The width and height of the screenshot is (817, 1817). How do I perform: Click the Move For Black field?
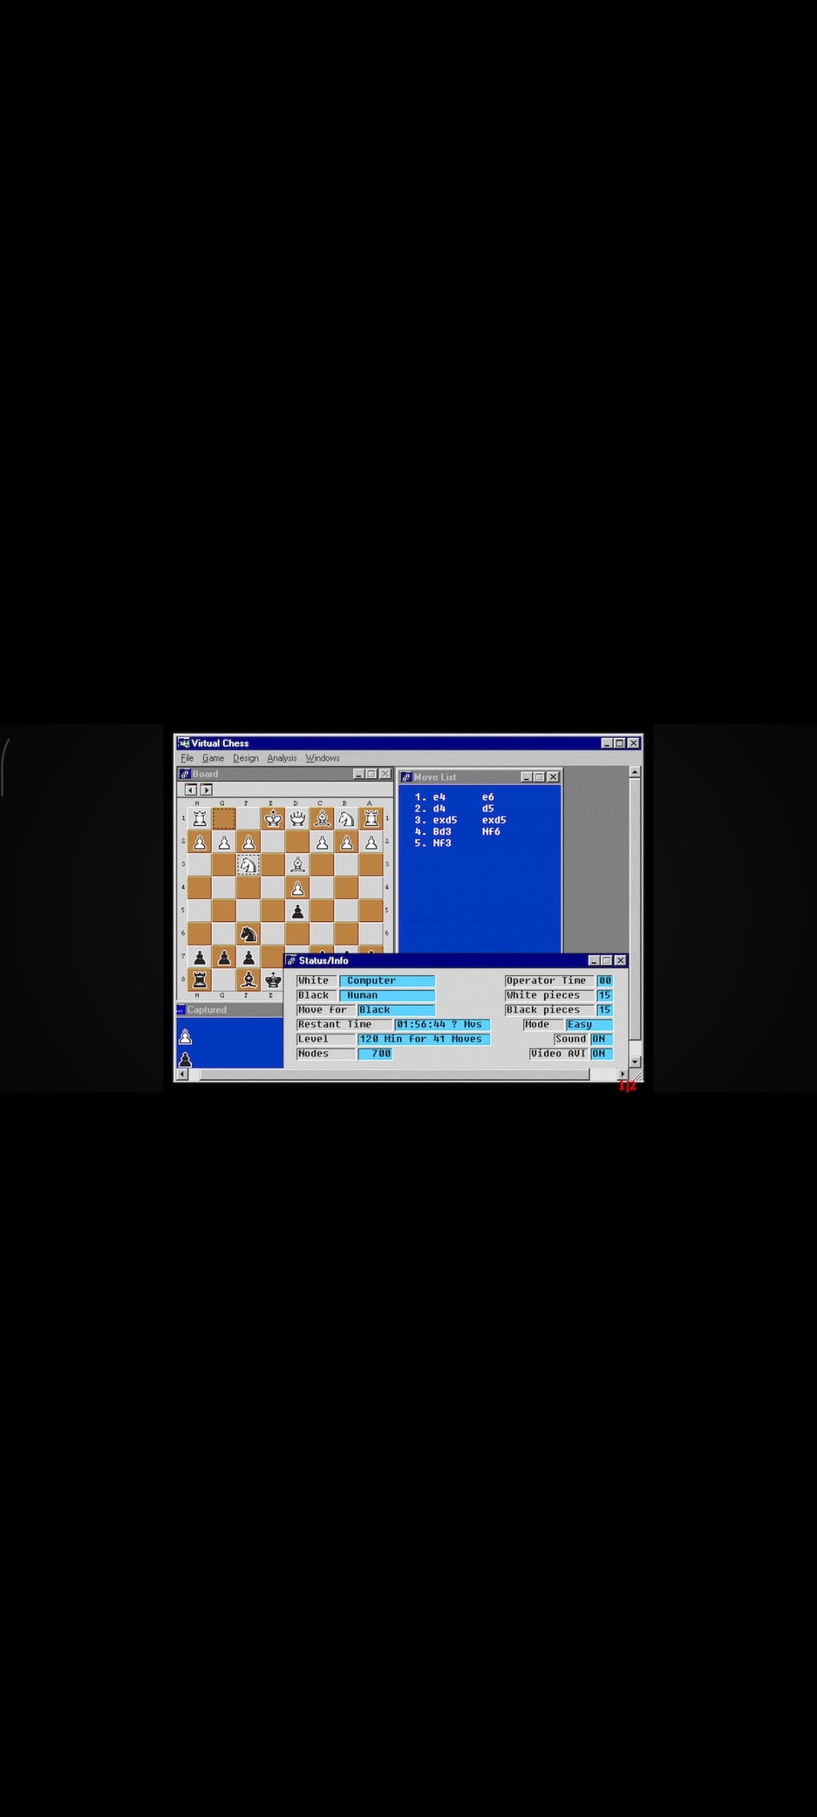396,1010
